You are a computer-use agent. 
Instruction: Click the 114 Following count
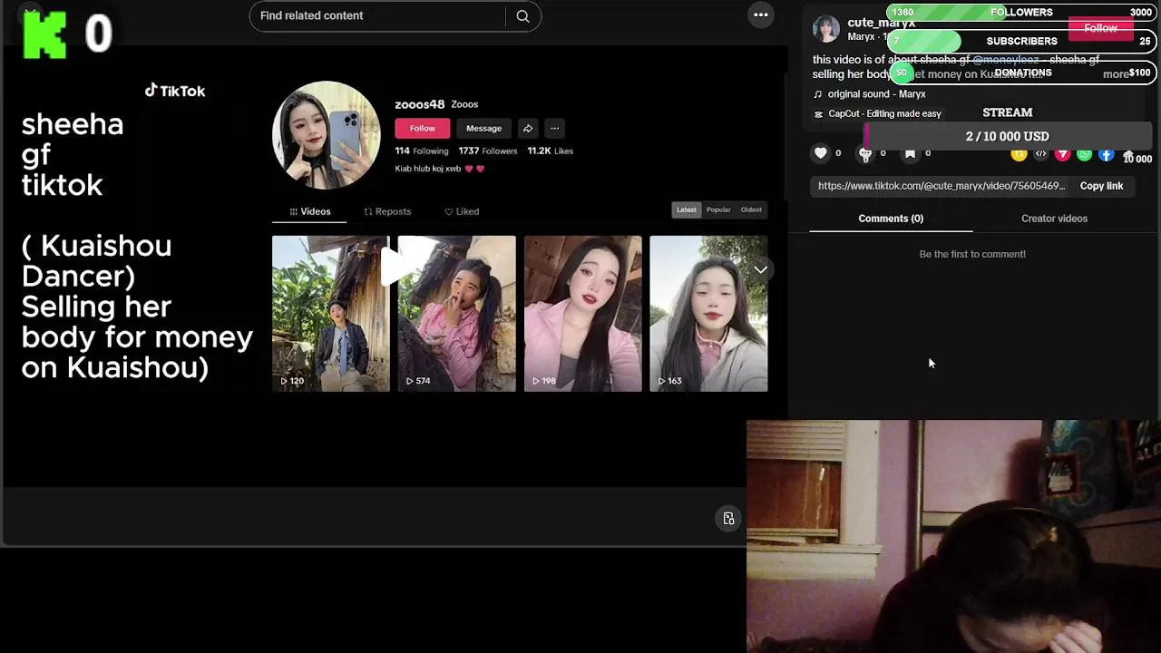pos(422,151)
